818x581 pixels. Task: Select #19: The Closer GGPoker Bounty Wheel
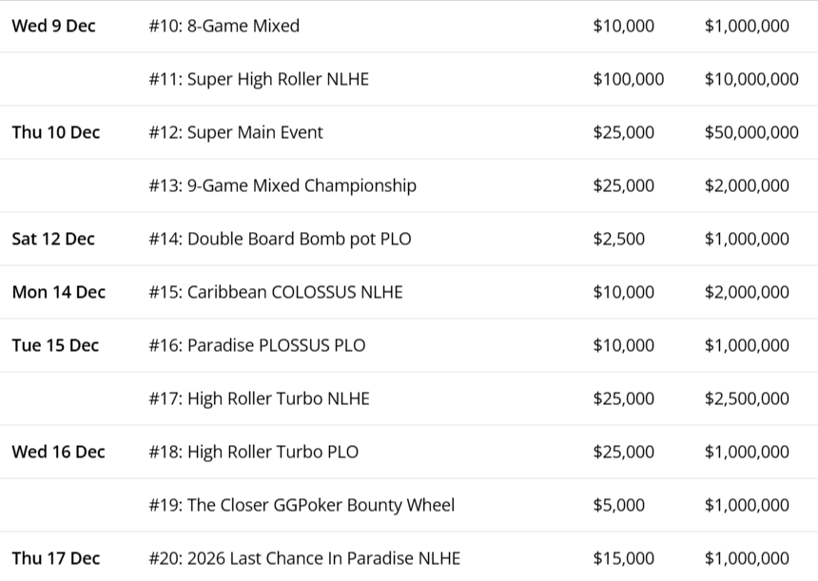(x=302, y=505)
